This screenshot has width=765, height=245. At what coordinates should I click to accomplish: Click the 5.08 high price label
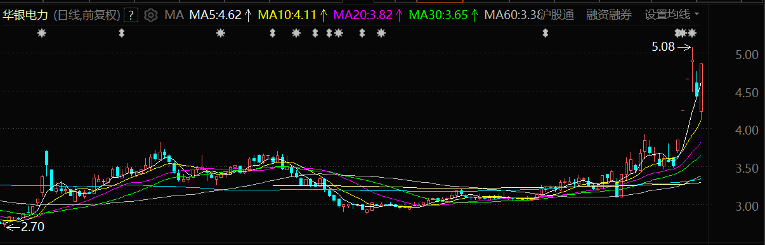(x=664, y=46)
